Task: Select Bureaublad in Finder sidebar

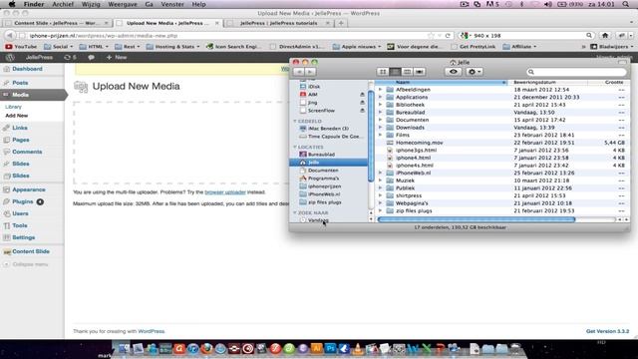Action: (x=321, y=155)
